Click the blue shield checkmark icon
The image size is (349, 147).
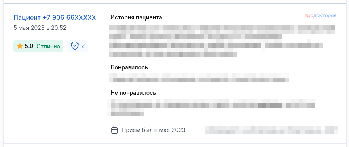coord(75,46)
